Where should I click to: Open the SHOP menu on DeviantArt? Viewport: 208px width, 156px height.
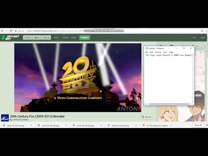click(56, 38)
